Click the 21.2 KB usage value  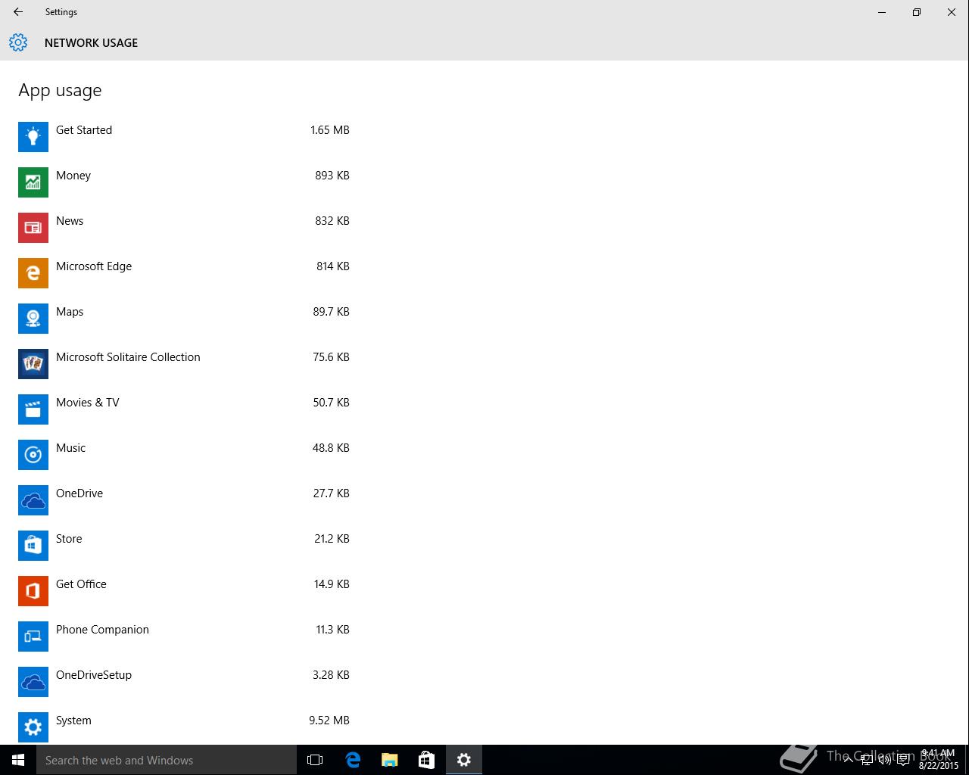coord(332,539)
